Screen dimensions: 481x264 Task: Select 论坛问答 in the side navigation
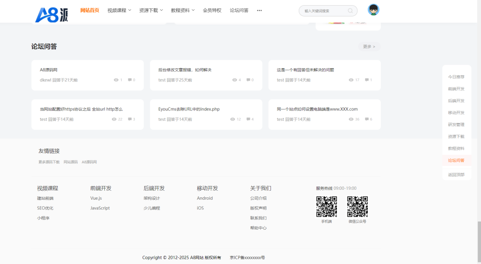pyautogui.click(x=456, y=161)
